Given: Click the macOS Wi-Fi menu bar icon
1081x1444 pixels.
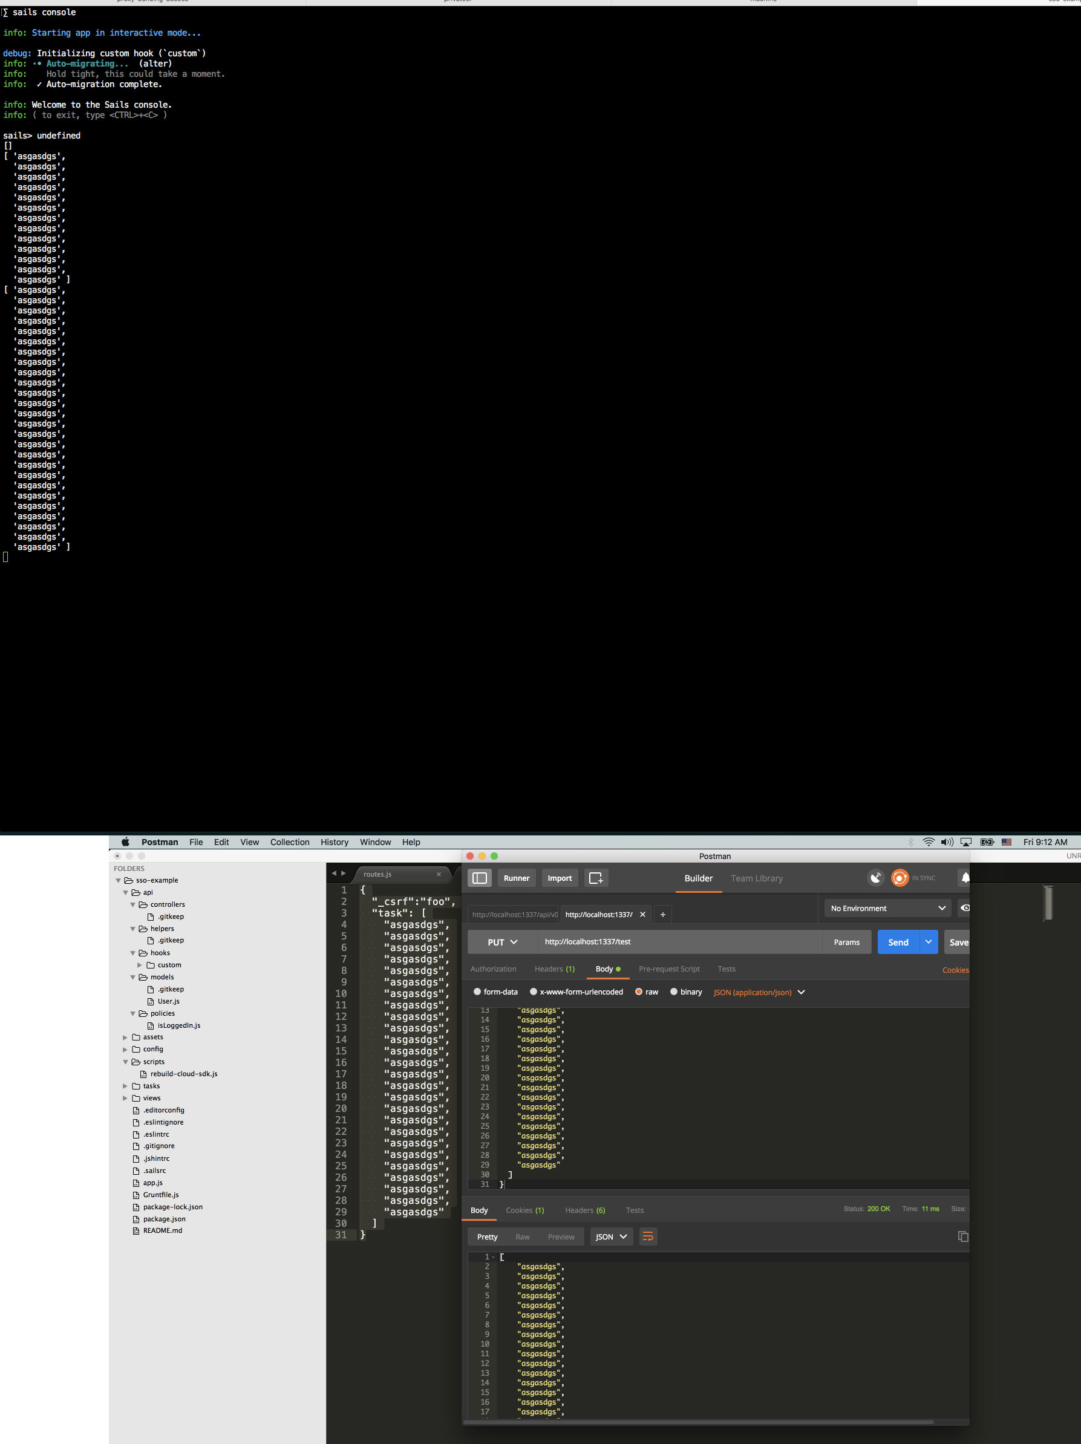Looking at the screenshot, I should pyautogui.click(x=928, y=842).
